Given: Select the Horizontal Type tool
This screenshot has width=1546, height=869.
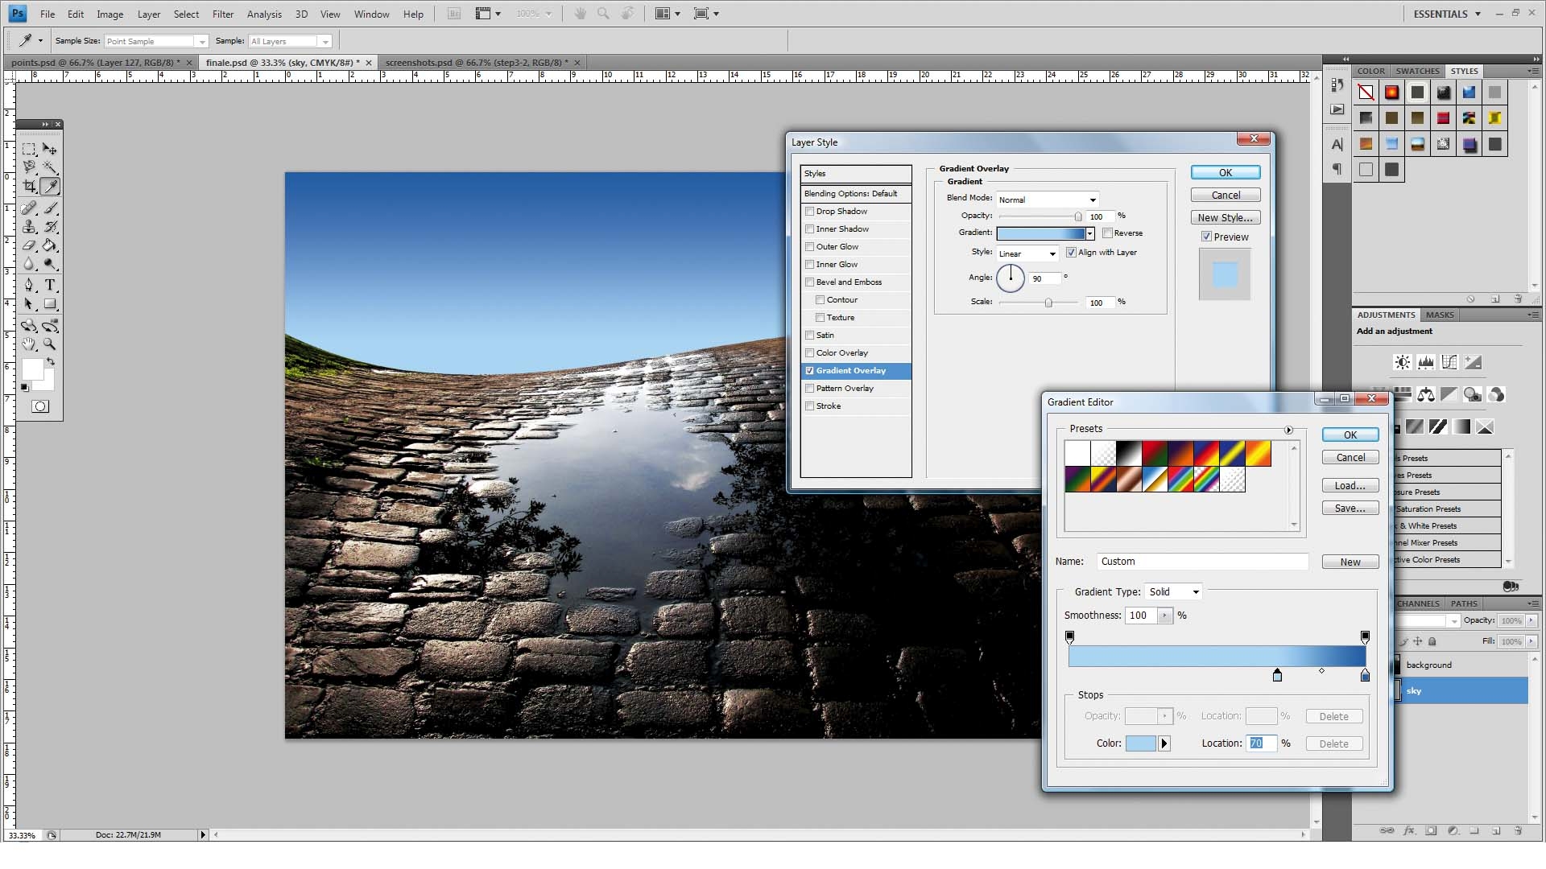Looking at the screenshot, I should 50,285.
